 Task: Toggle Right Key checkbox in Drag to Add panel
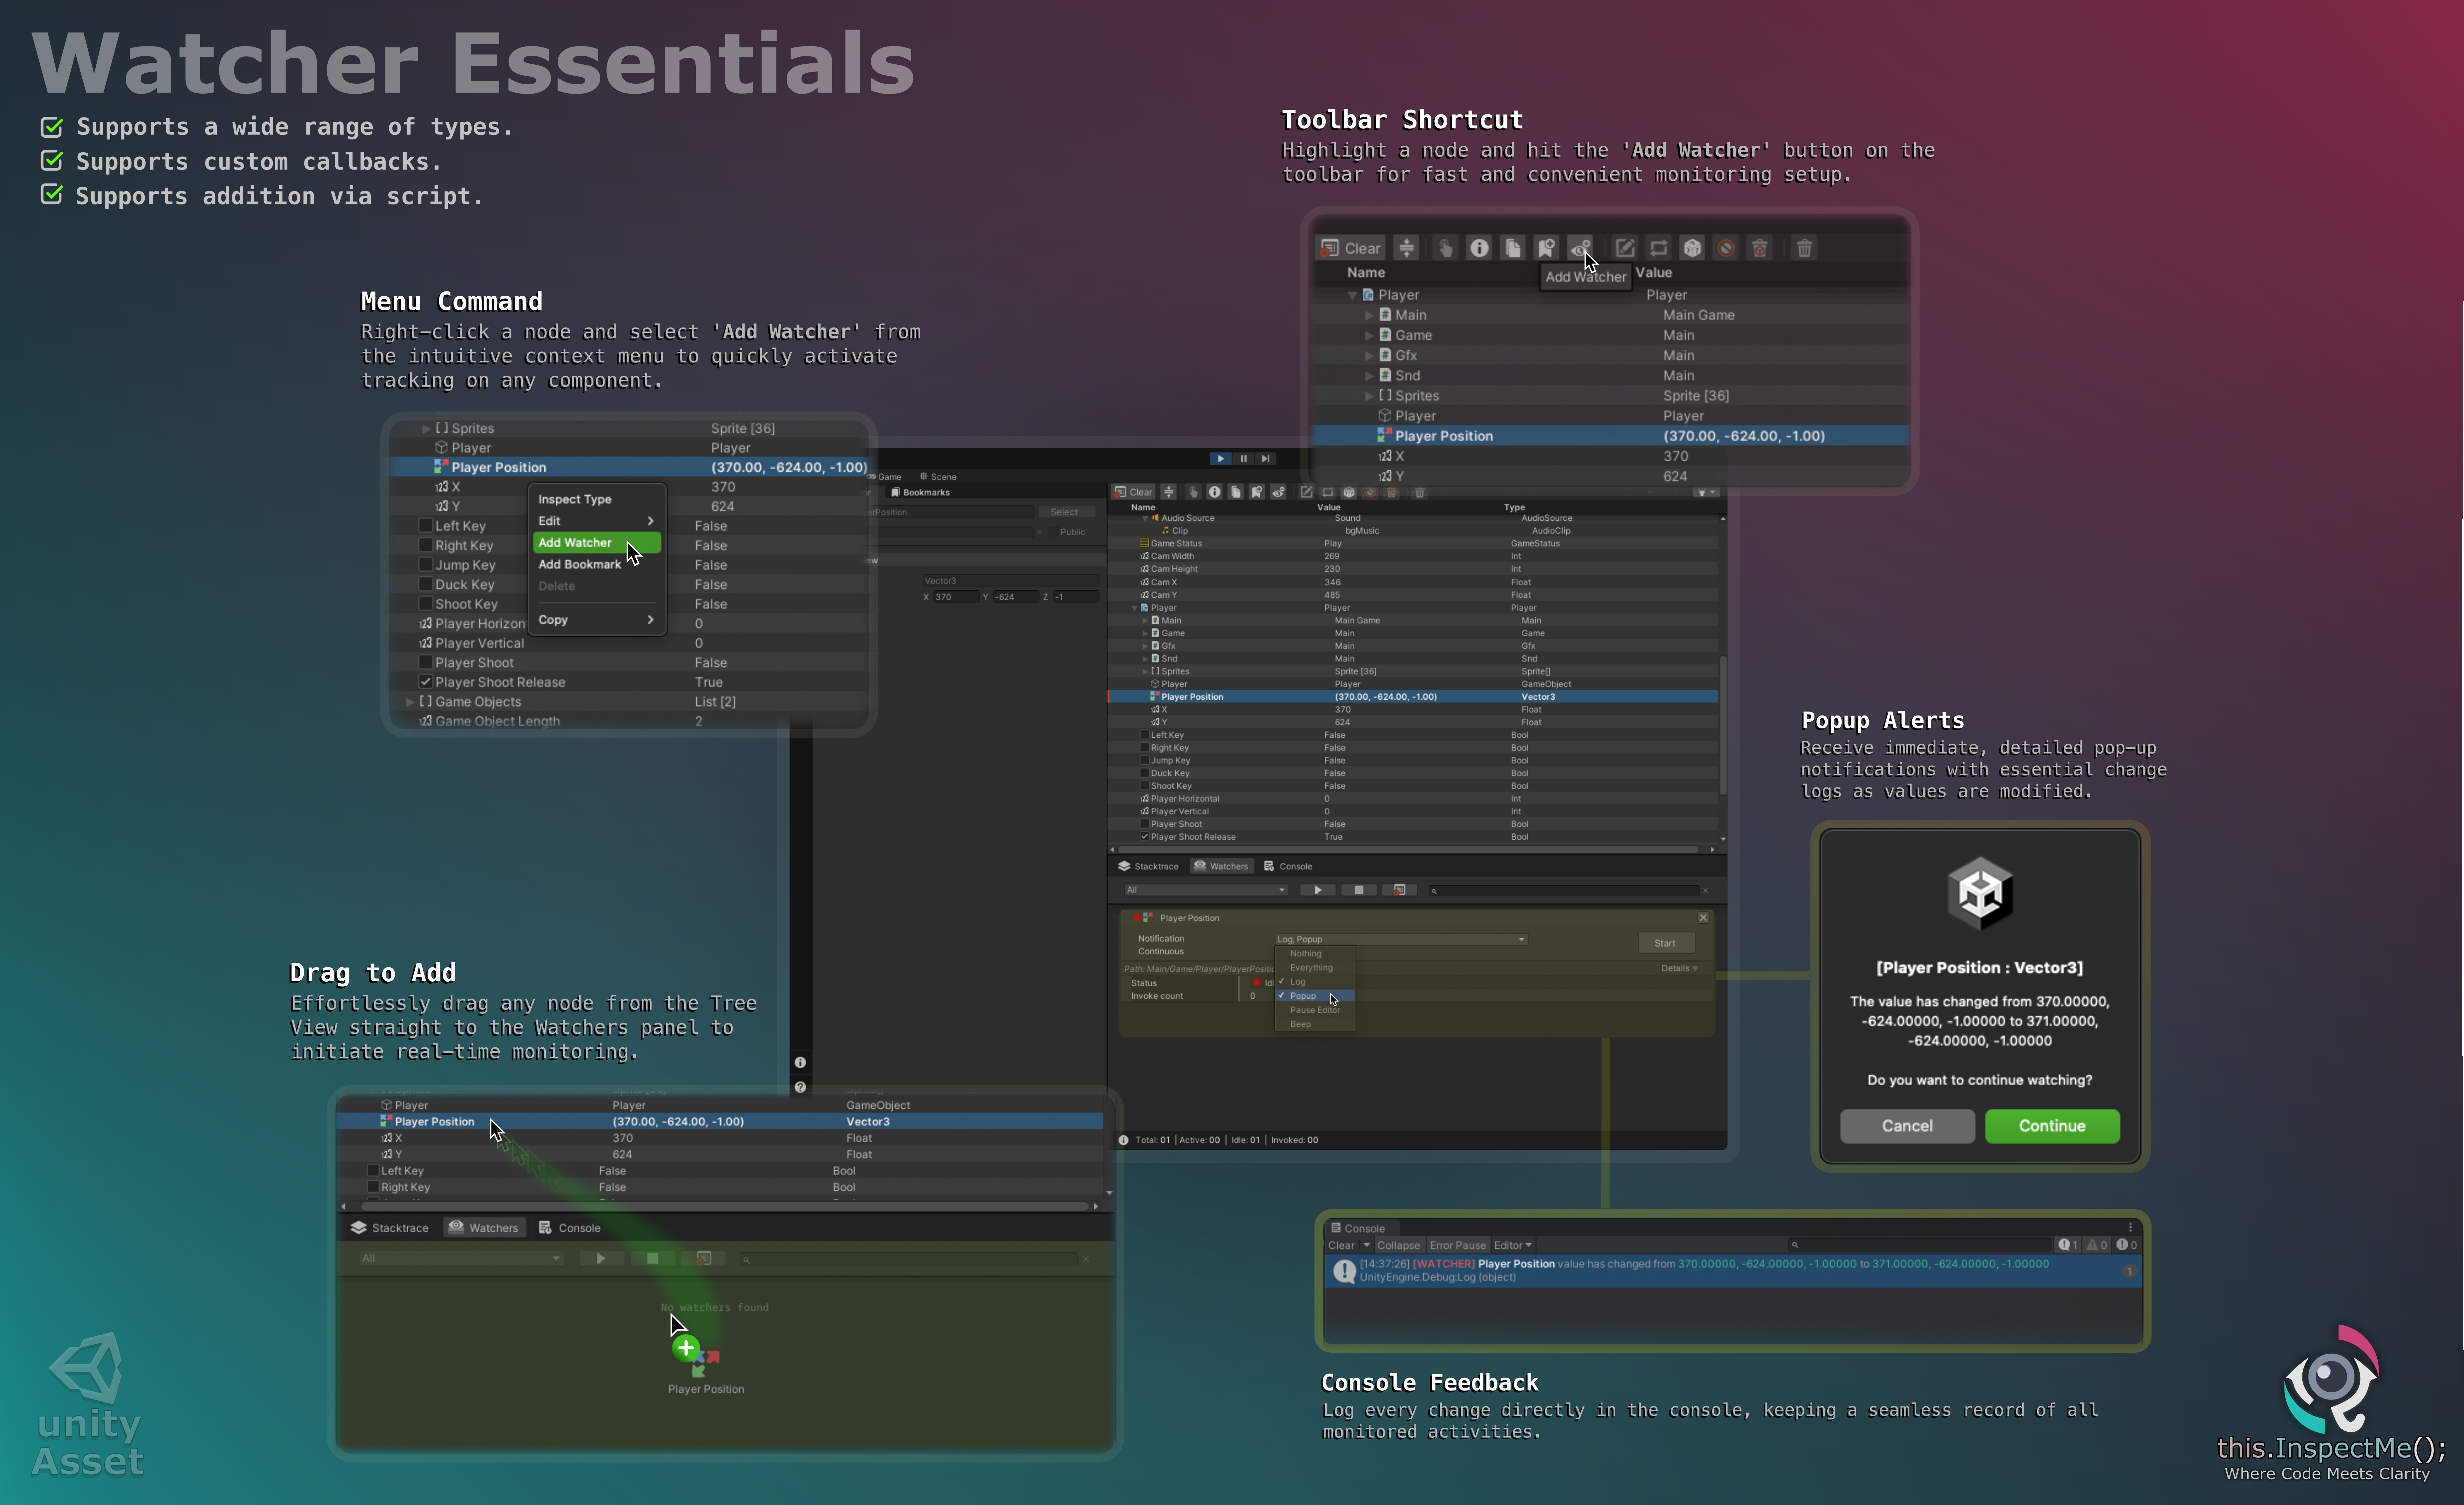coord(373,1187)
